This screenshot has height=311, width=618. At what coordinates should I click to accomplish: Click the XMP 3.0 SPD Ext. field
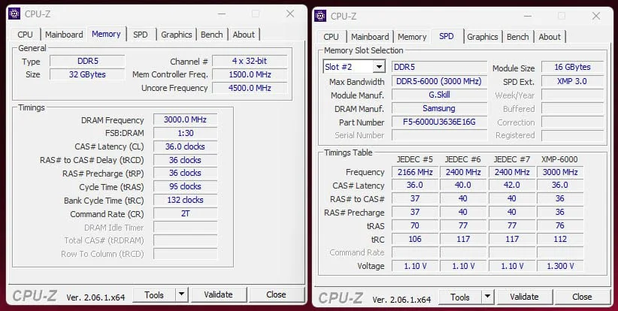pyautogui.click(x=572, y=81)
